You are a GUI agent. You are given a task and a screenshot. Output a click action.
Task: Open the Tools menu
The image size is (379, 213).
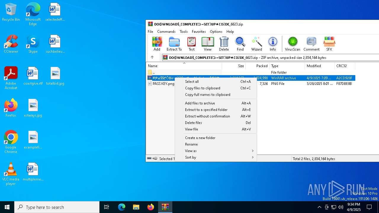tap(184, 31)
